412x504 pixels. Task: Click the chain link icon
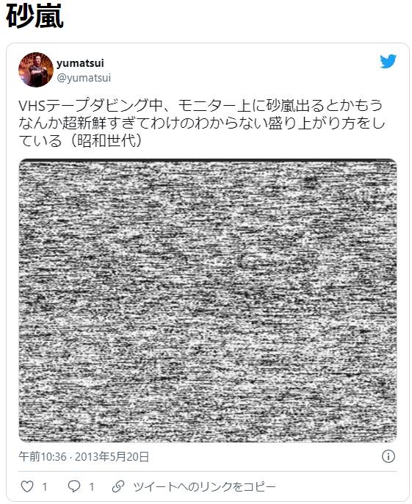coord(118,486)
